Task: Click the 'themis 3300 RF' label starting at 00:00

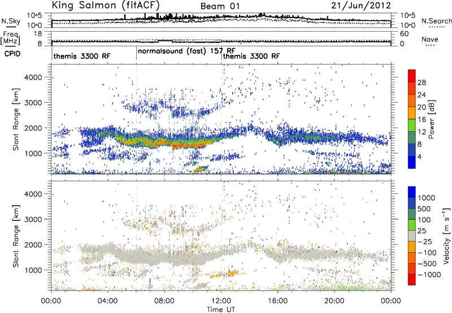Action: [82, 56]
